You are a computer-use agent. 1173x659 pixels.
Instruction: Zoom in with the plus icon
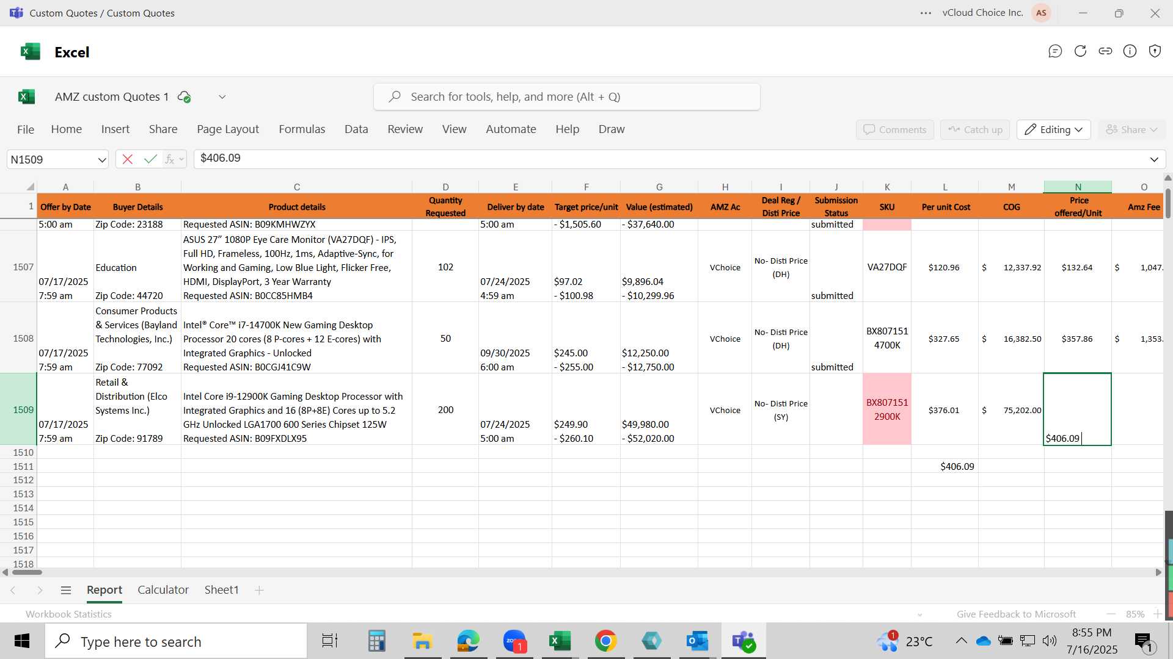coord(1157,614)
